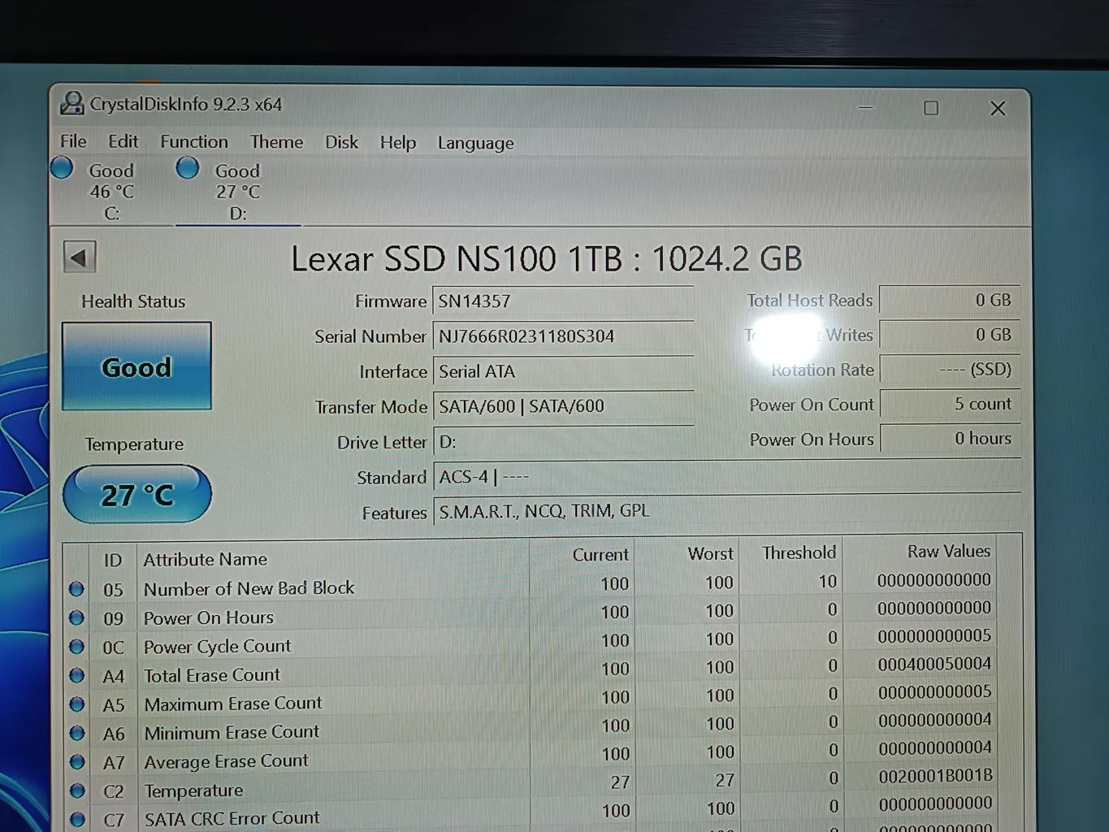Click the previous disk arrow button
This screenshot has width=1109, height=832.
tap(80, 258)
